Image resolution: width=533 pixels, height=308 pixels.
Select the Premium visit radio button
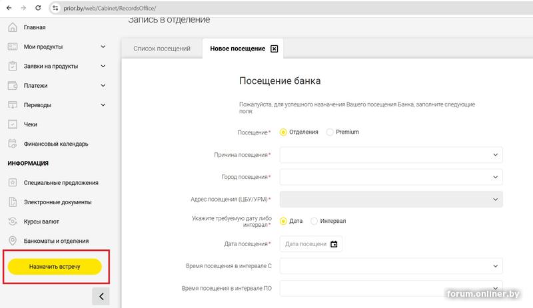[330, 132]
